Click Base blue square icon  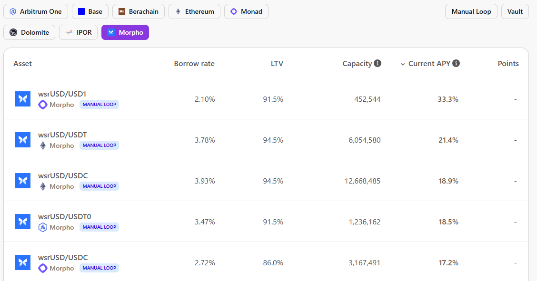tap(81, 11)
